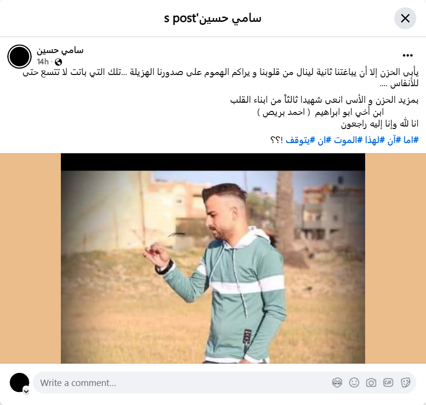426x405 pixels.
Task: Open the سامي حسين author name link
Action: coord(60,51)
